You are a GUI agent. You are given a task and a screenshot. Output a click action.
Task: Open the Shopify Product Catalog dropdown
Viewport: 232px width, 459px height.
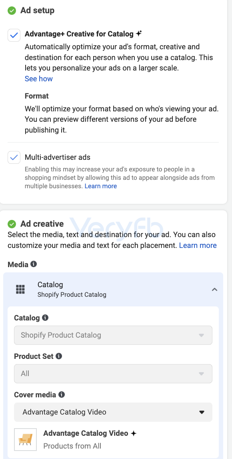113,335
